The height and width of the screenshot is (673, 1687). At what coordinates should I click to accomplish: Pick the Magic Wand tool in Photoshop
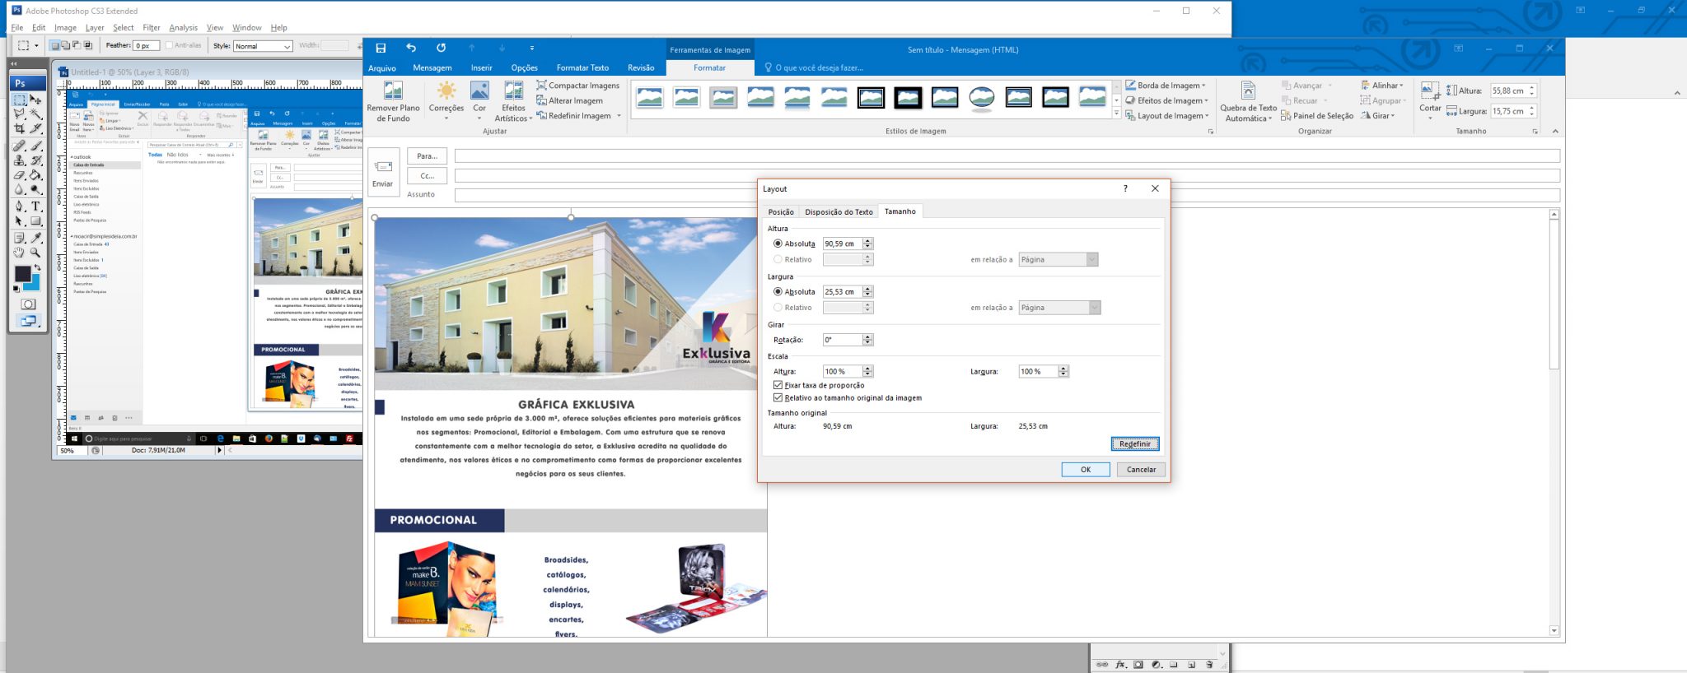35,114
